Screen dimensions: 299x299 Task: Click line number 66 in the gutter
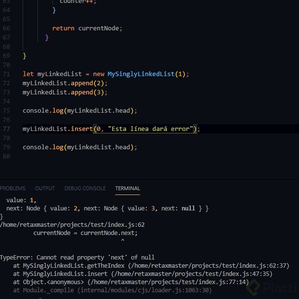6,28
